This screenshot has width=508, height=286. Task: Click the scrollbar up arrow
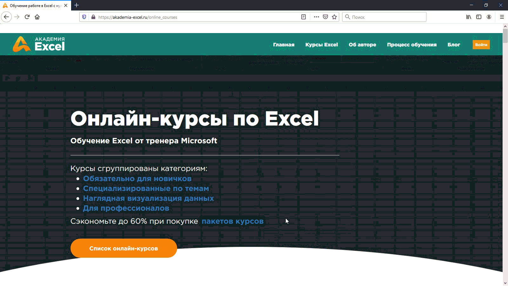(505, 26)
